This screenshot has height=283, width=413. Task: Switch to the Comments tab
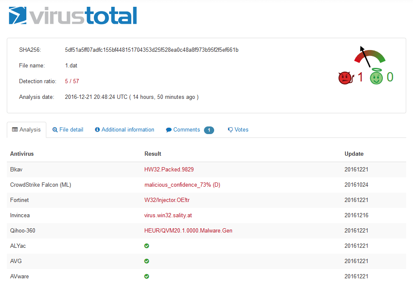pos(190,130)
